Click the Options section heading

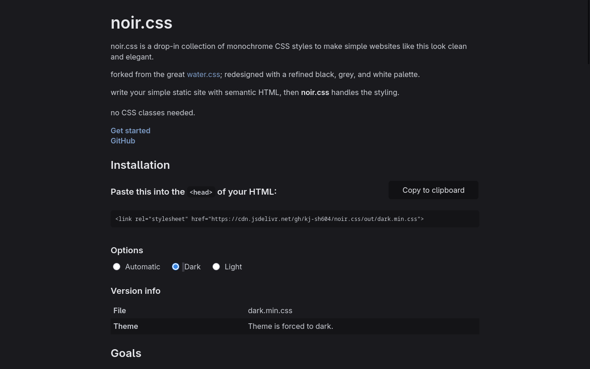[x=127, y=250]
